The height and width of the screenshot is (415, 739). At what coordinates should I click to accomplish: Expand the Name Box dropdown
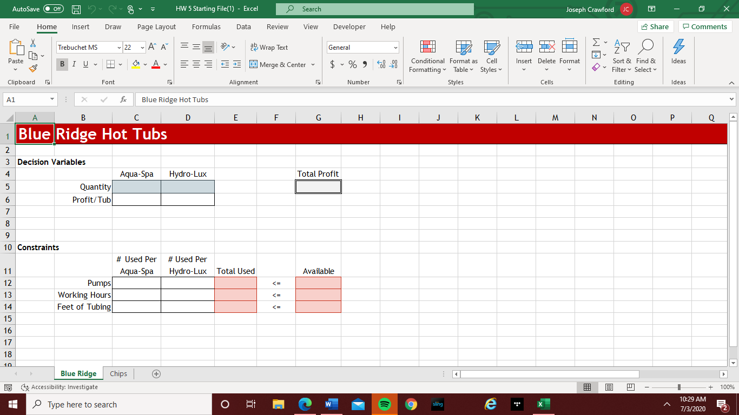tap(52, 99)
